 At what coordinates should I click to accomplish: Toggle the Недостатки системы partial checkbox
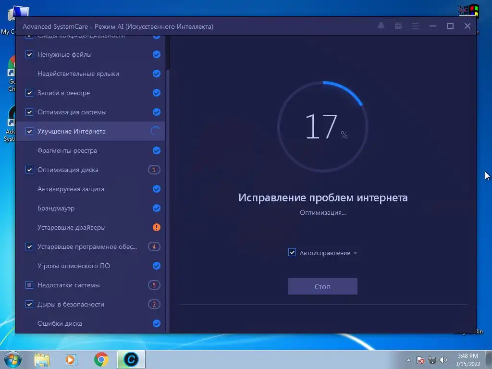tap(29, 285)
